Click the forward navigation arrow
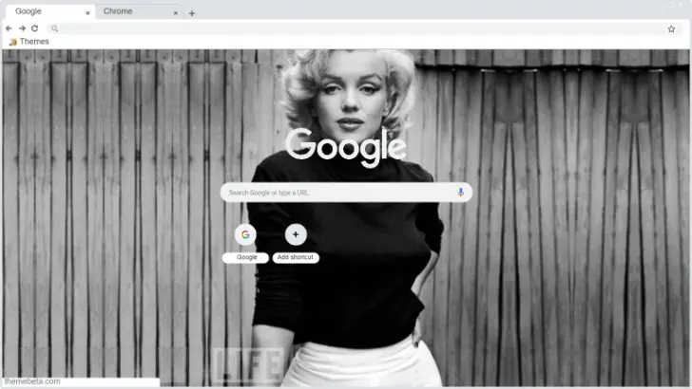This screenshot has width=692, height=389. point(22,28)
